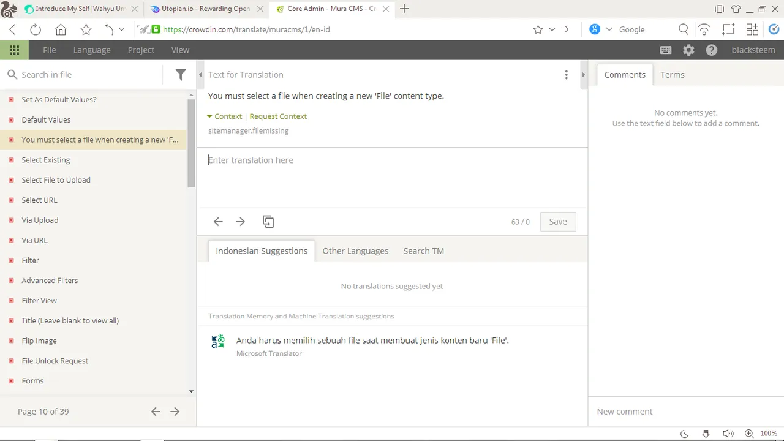This screenshot has height=441, width=784.
Task: Open blacksteem user account menu
Action: 753,50
